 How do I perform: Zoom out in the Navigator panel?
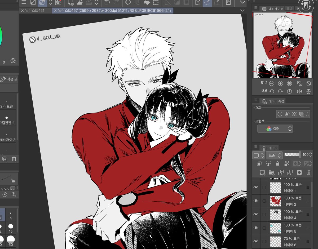[x=272, y=83]
